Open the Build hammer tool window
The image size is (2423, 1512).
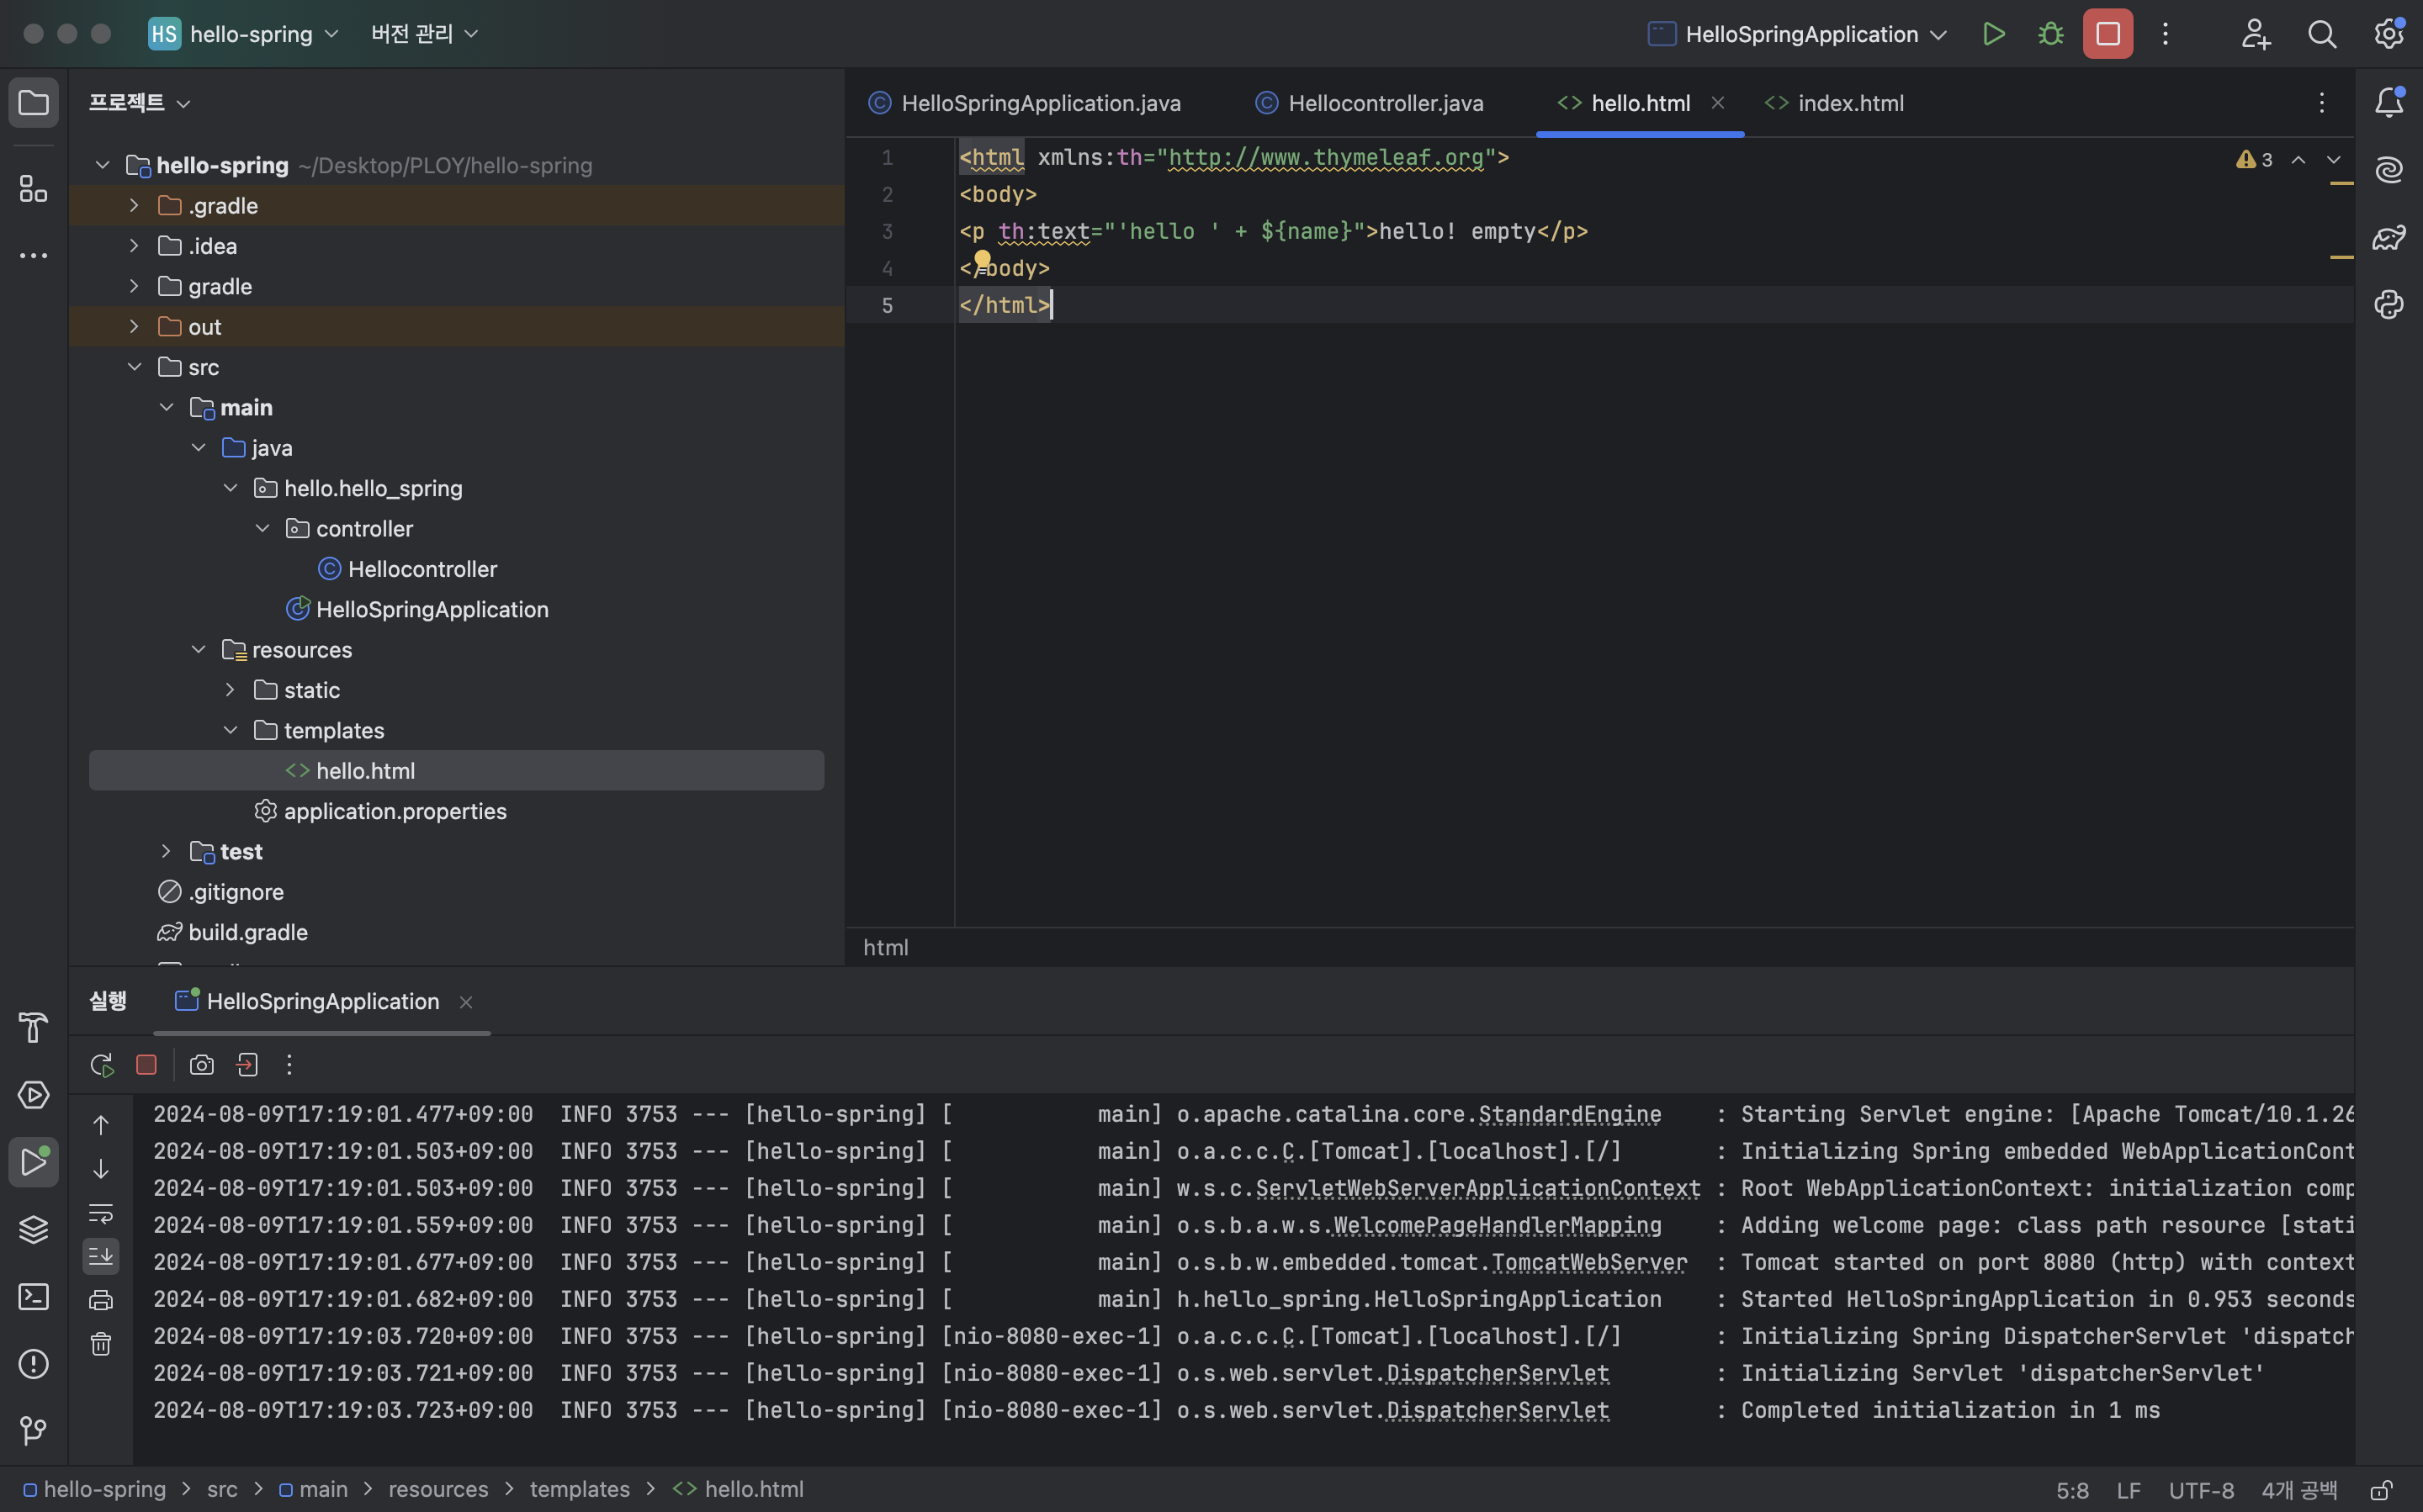(34, 1027)
